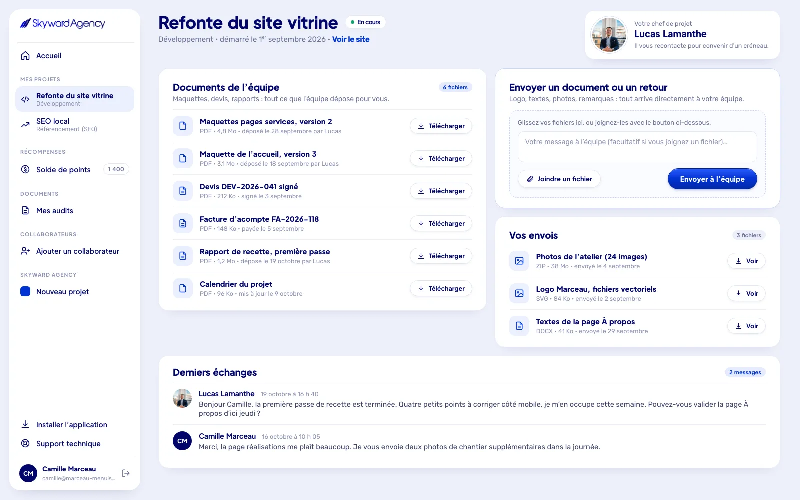Click the Mes audits document icon
The width and height of the screenshot is (800, 500).
point(25,210)
